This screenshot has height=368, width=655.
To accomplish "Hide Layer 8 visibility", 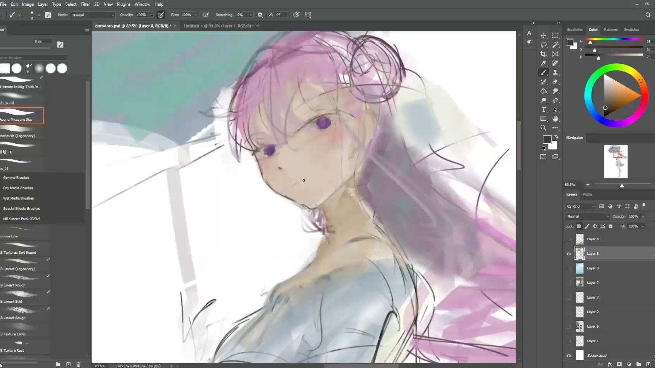I will point(569,254).
